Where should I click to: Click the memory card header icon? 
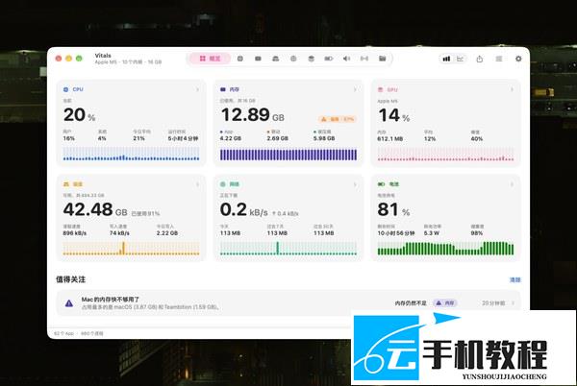223,89
